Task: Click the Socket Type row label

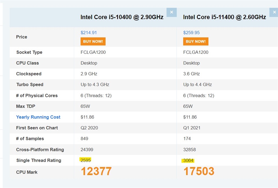Action: (29, 52)
